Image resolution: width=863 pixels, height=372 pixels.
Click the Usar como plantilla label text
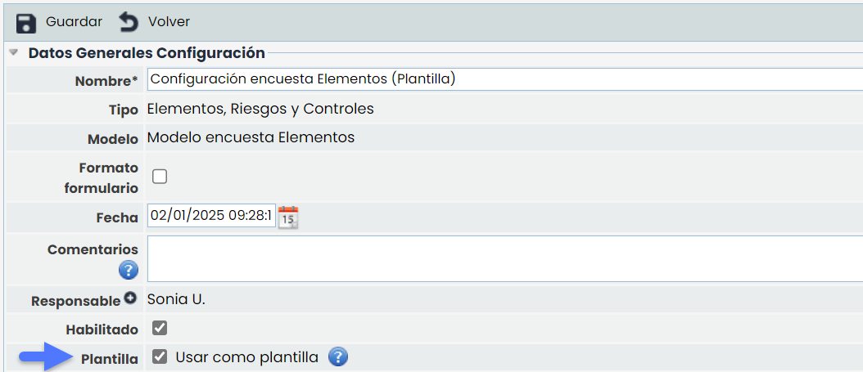246,357
